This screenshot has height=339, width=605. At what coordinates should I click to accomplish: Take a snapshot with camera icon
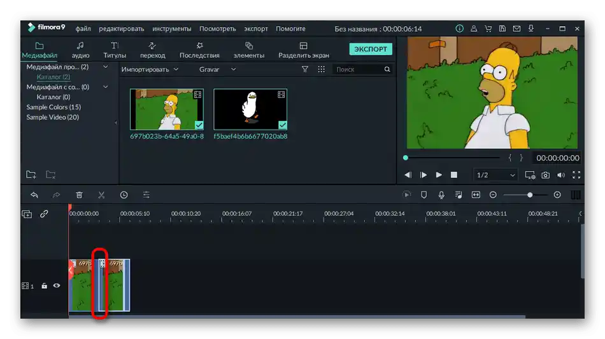546,175
